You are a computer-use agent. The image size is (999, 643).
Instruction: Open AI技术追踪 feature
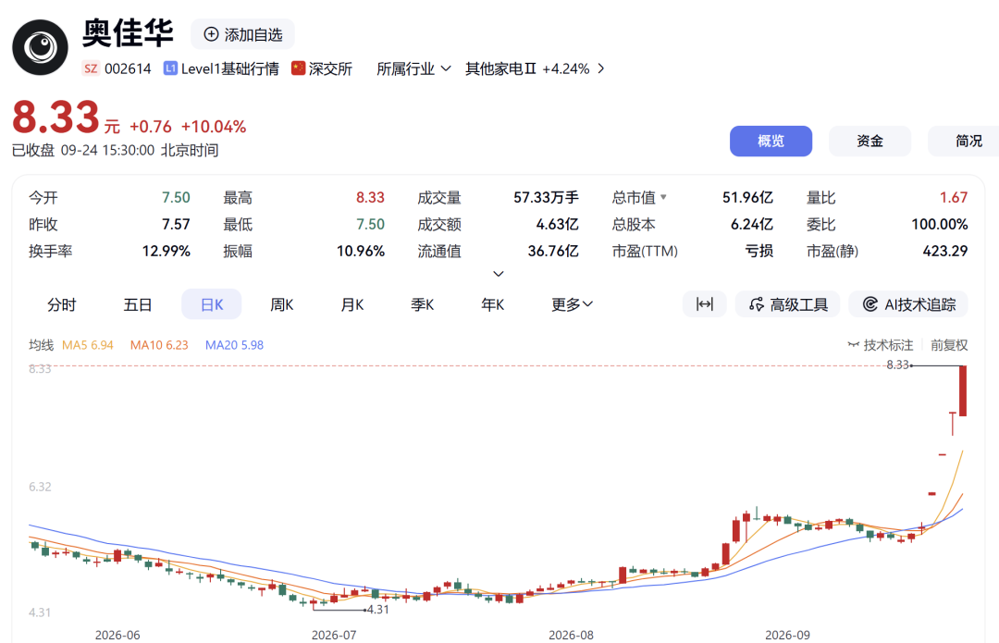(x=908, y=304)
